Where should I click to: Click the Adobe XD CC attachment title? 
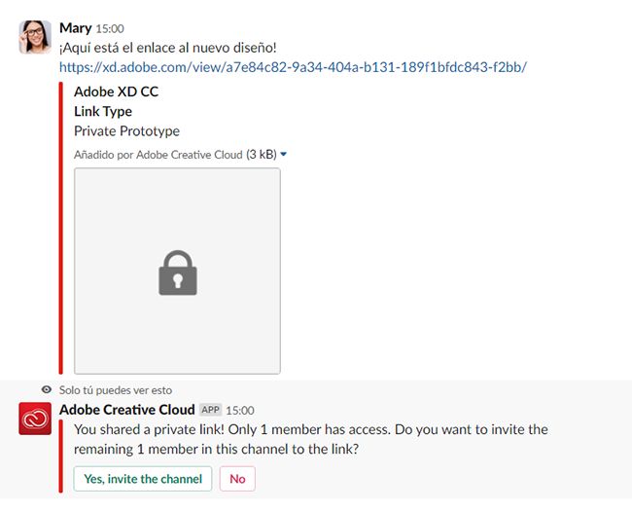(x=116, y=91)
